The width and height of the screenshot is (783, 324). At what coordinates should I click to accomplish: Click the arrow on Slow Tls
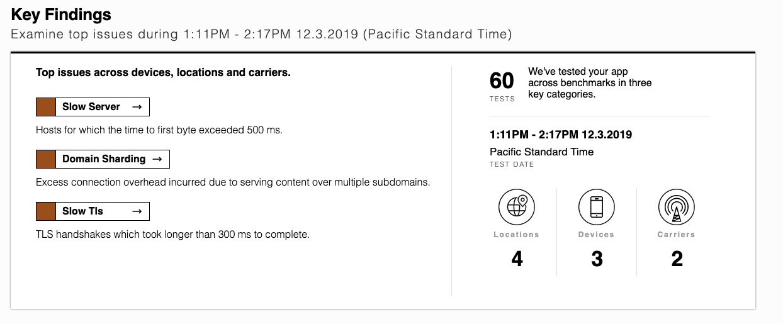[x=137, y=211]
